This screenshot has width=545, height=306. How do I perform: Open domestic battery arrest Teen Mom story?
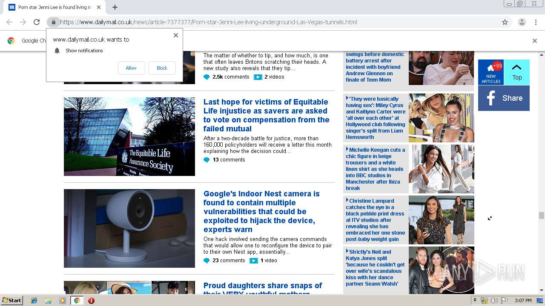coord(375,67)
